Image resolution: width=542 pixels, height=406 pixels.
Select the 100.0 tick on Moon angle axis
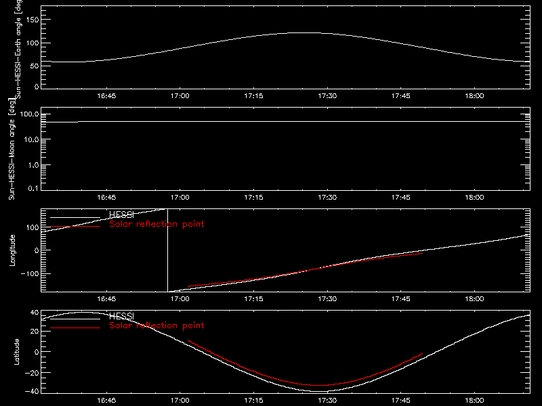29,114
